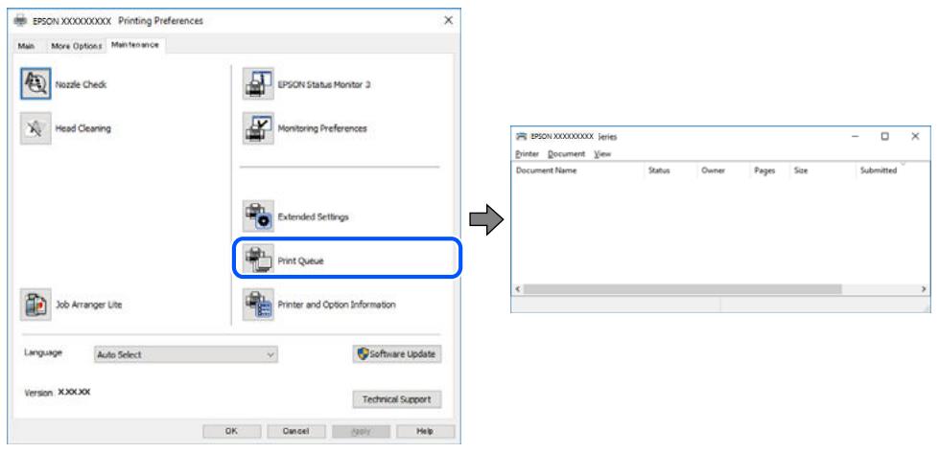Click the Software Update button

point(396,353)
